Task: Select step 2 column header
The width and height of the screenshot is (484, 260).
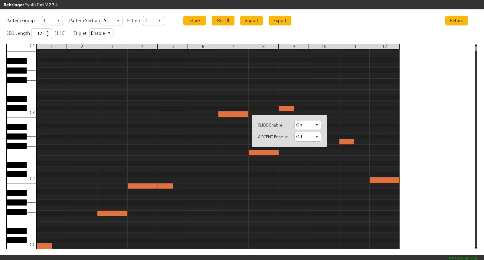Action: [82, 47]
